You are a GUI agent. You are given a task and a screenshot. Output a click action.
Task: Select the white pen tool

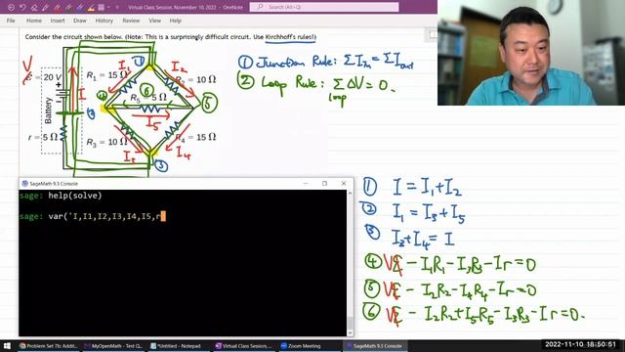[46, 7]
